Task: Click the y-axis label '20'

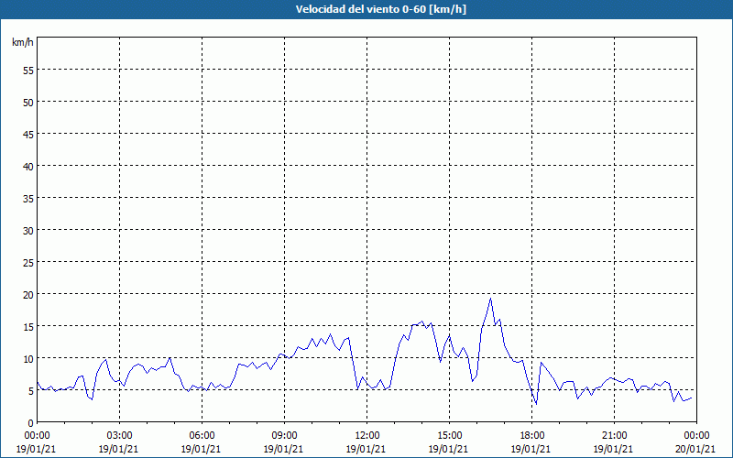Action: [x=28, y=294]
